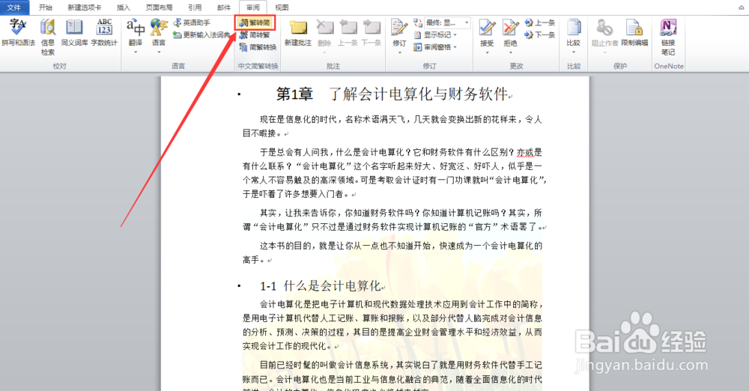
Task: Open Spelling & Grammar check (拼写和语法)
Action: pos(18,32)
